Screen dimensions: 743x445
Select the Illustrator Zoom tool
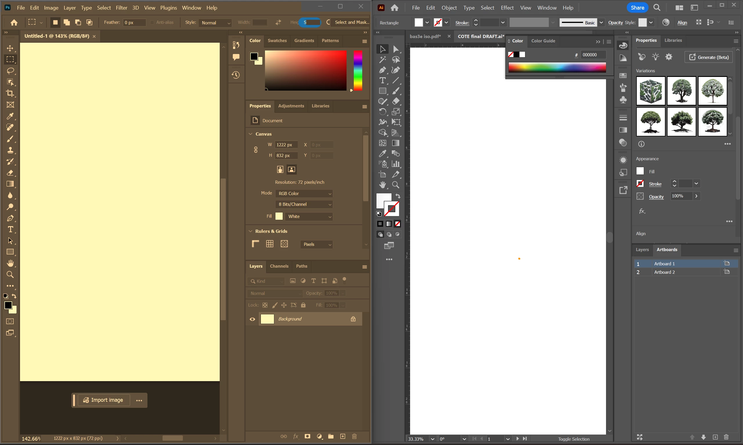pos(396,185)
